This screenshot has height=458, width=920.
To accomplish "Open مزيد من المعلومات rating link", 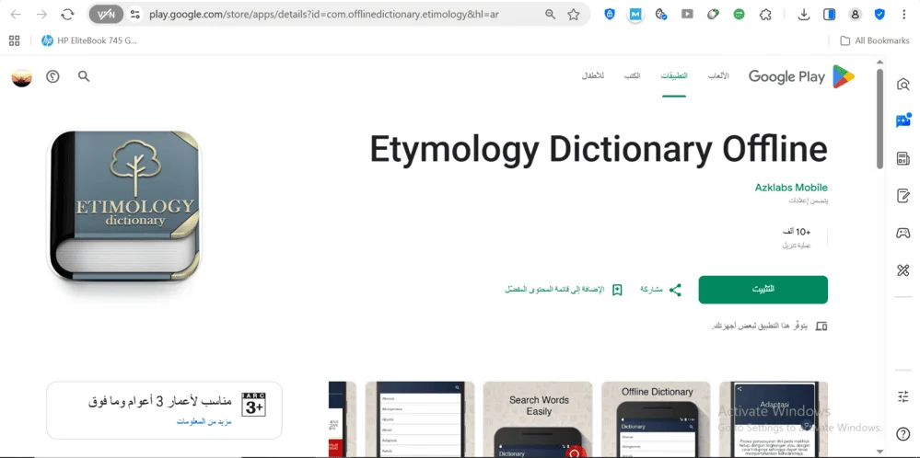I will pos(204,422).
